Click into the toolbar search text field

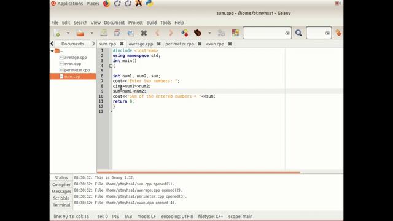coord(263,33)
